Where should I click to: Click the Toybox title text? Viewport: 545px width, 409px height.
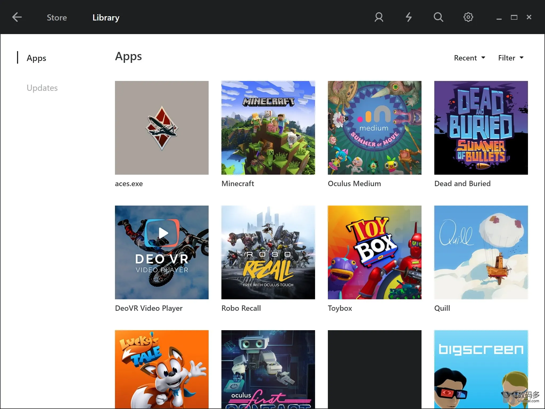(340, 308)
